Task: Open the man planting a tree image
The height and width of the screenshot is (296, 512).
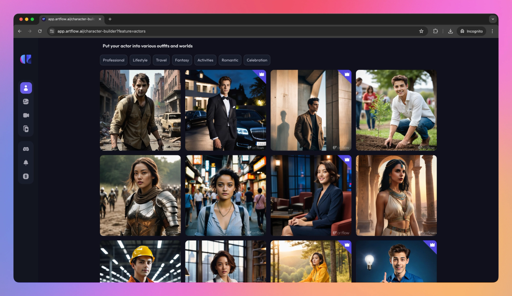Action: click(x=396, y=110)
